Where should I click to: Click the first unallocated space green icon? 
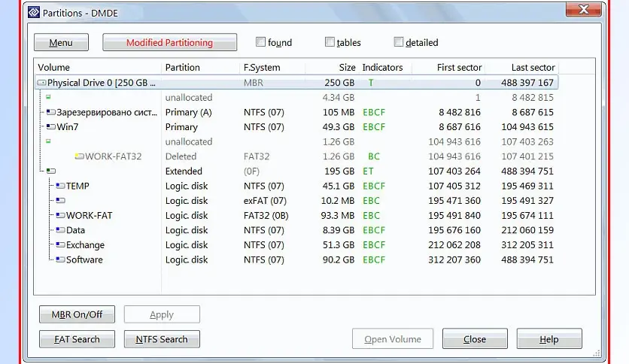(48, 97)
